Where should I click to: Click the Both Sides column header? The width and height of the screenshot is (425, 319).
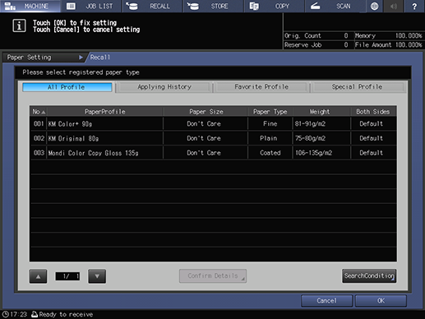coord(373,112)
